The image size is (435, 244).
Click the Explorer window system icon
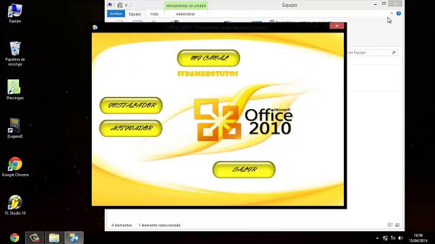110,5
